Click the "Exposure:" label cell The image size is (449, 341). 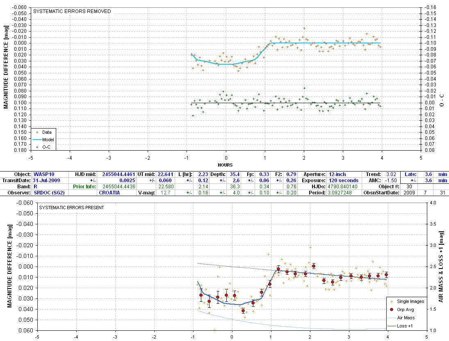[314, 181]
